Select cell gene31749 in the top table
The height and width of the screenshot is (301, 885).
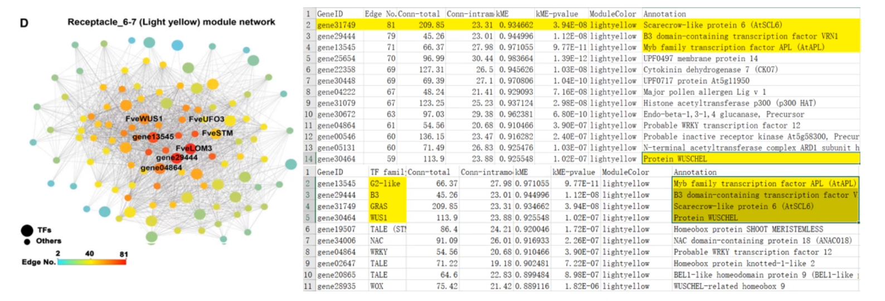pos(336,25)
